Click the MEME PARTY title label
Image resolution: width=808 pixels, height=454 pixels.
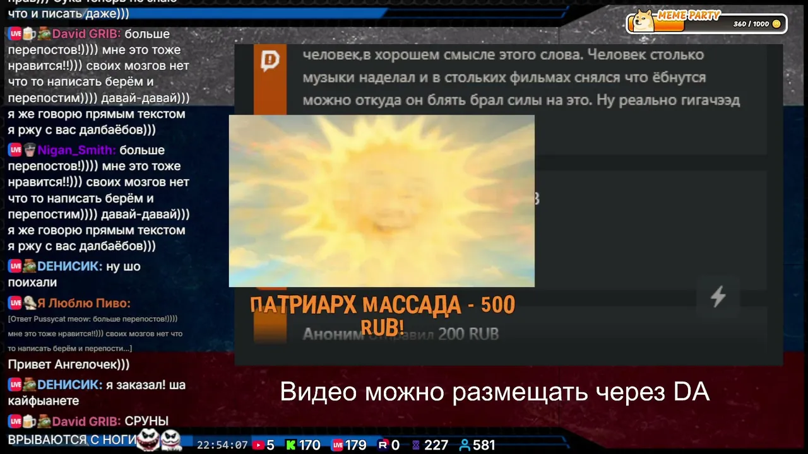689,15
